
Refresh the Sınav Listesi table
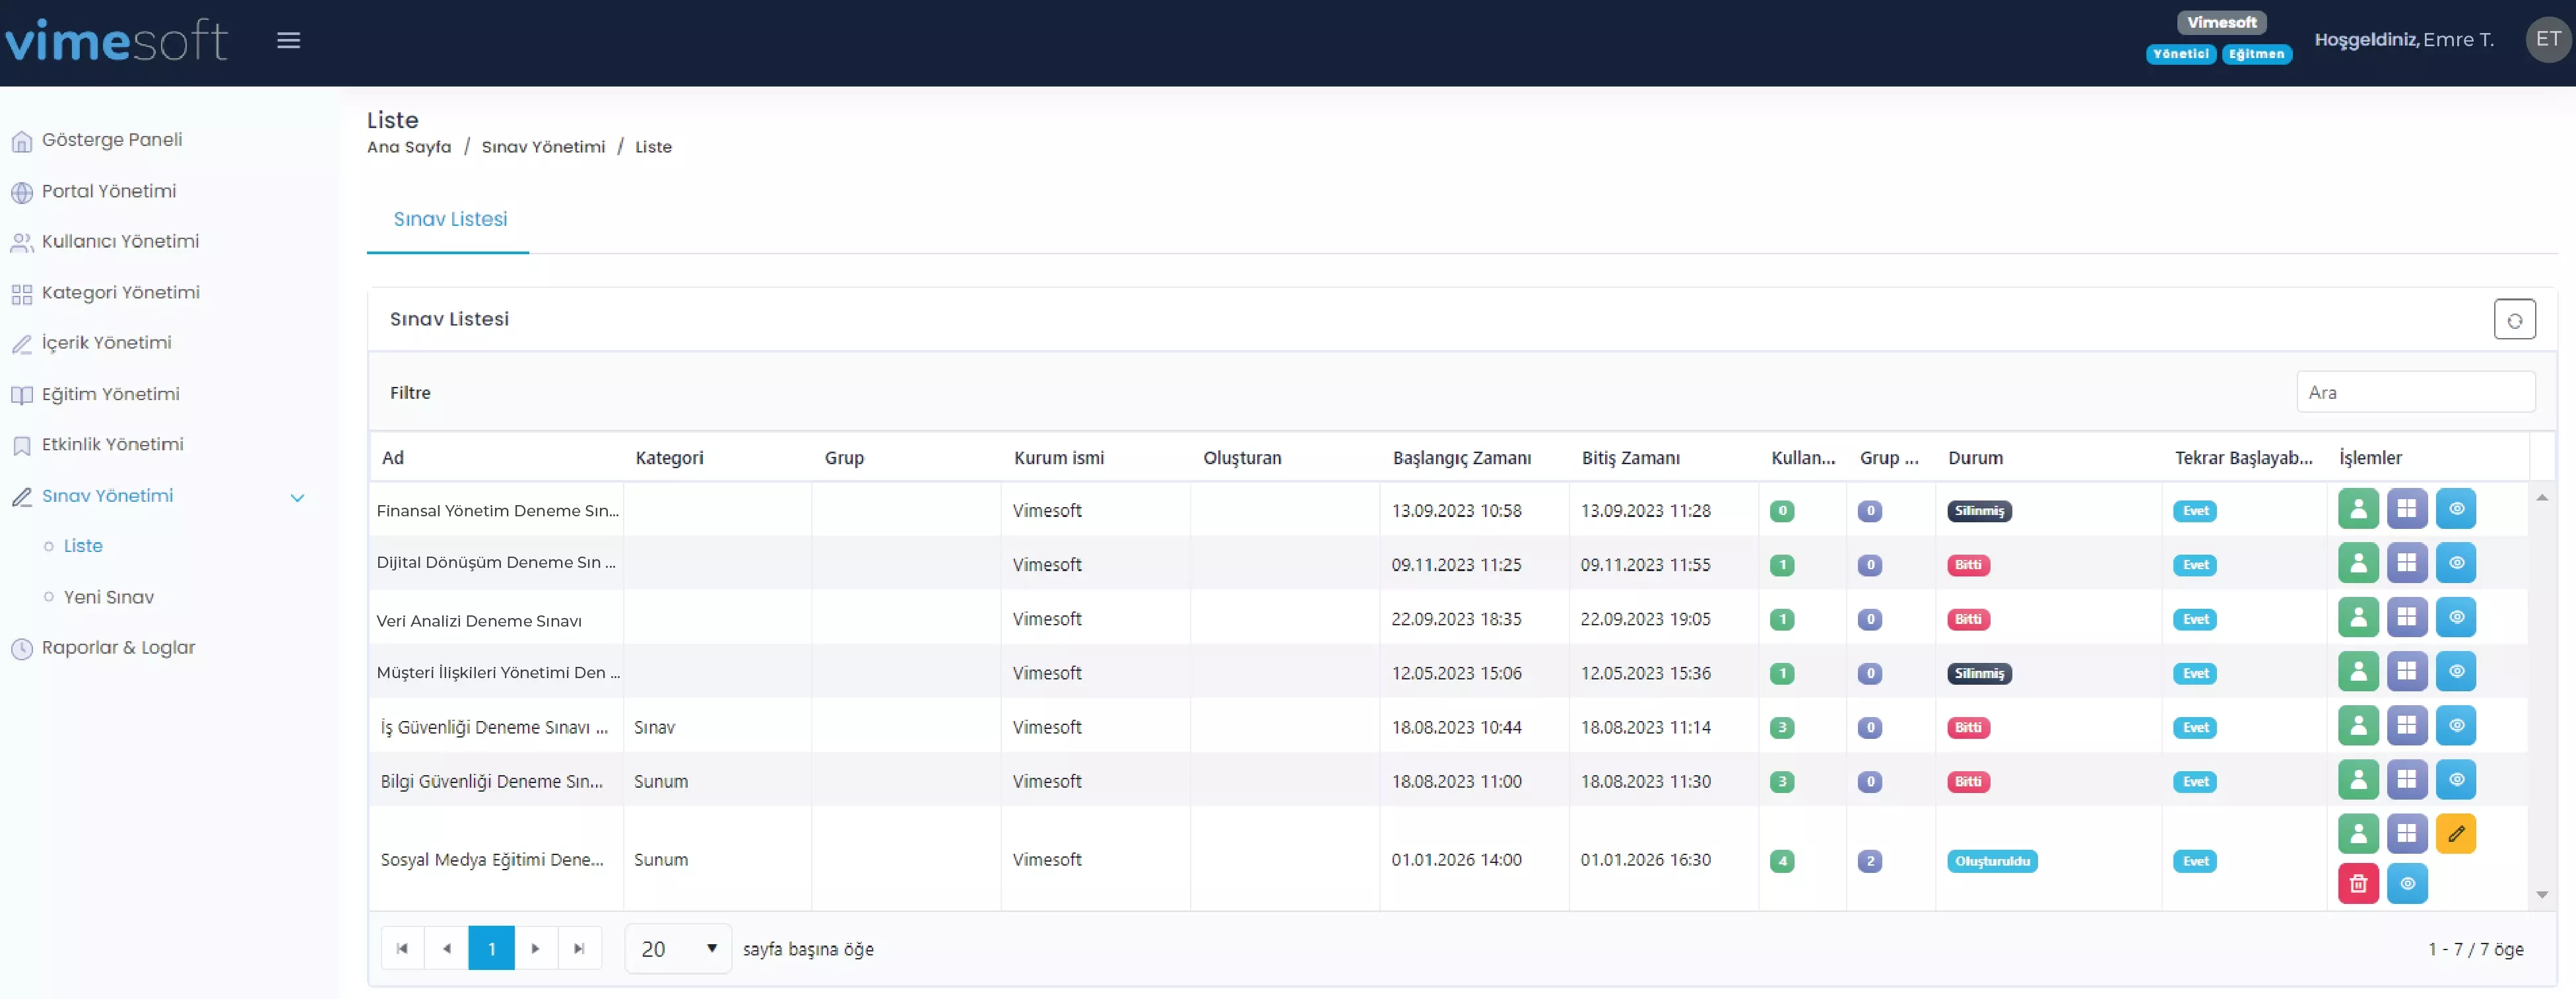click(x=2514, y=320)
